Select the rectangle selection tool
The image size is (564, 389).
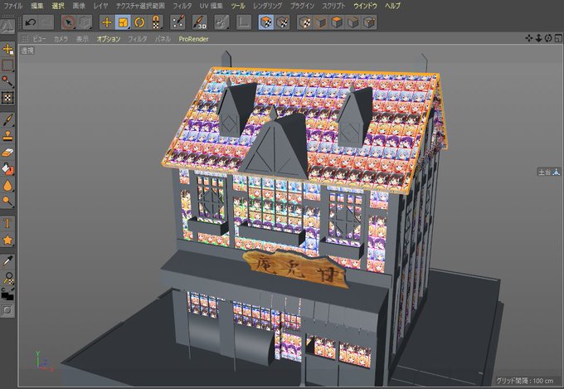pyautogui.click(x=7, y=66)
